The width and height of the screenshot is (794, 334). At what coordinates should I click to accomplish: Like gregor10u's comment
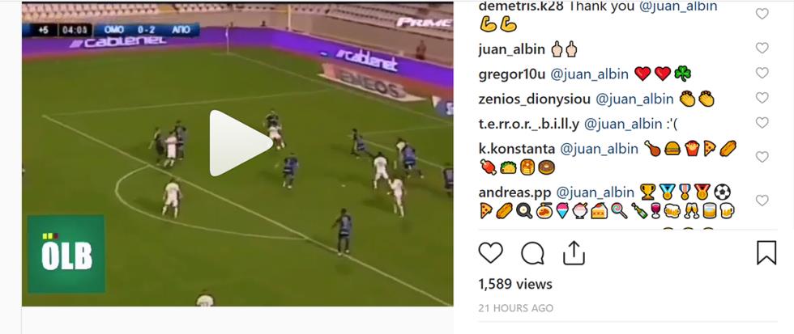tap(762, 73)
